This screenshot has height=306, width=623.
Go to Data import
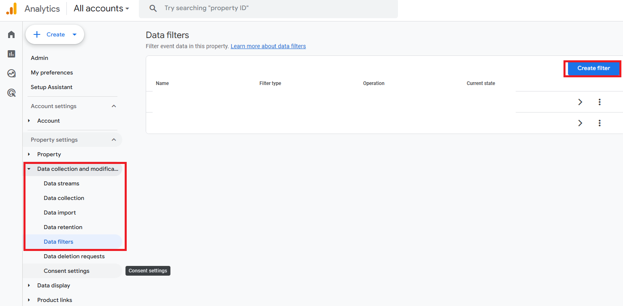60,212
